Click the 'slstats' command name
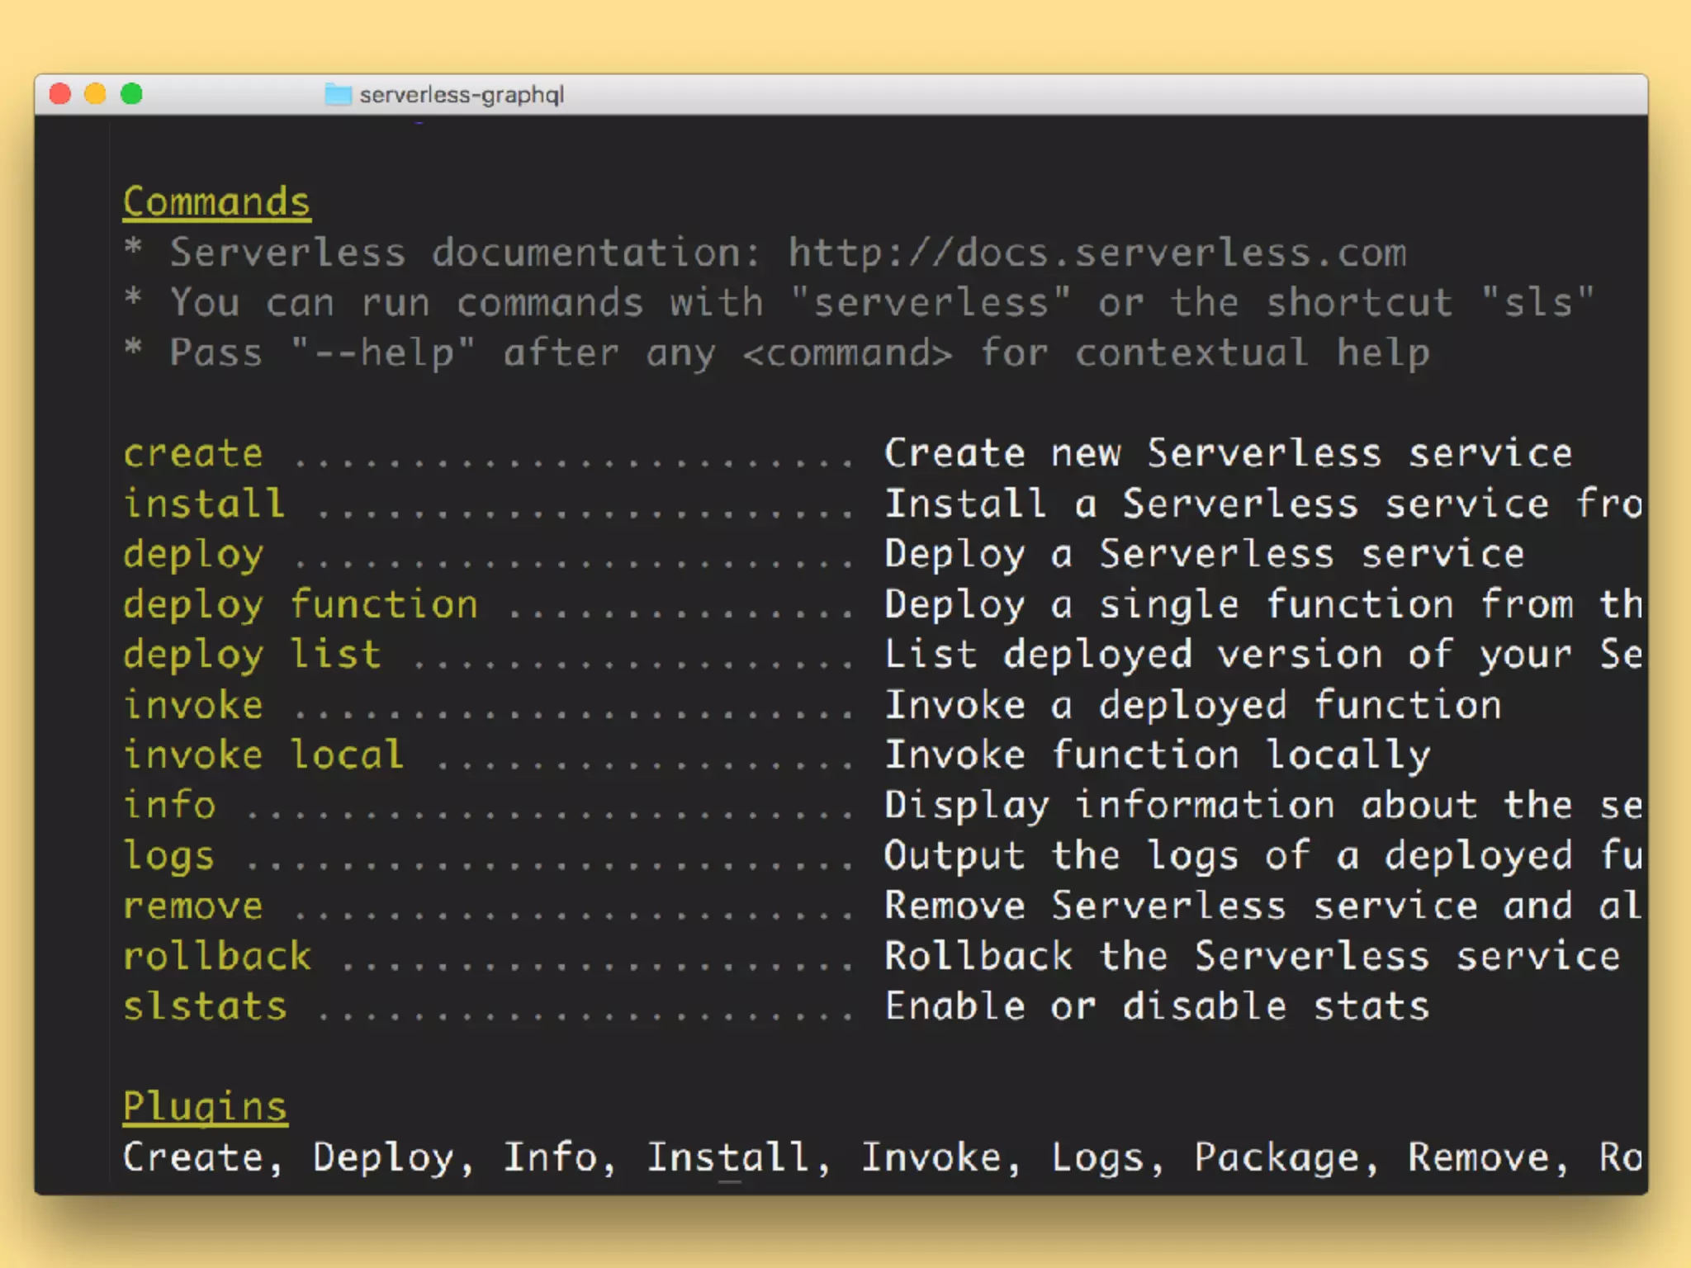The width and height of the screenshot is (1691, 1268). [205, 1007]
